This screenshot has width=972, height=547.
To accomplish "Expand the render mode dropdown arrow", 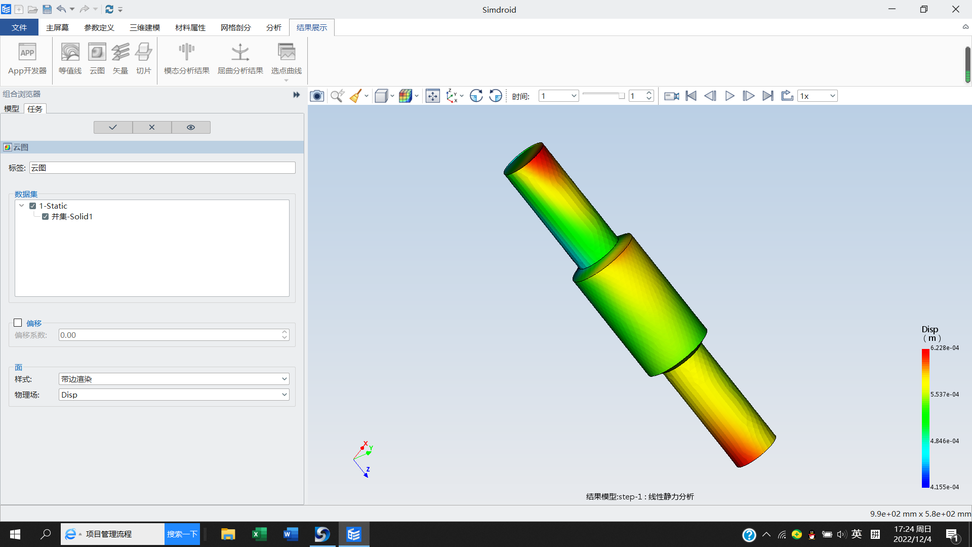I will tap(417, 96).
